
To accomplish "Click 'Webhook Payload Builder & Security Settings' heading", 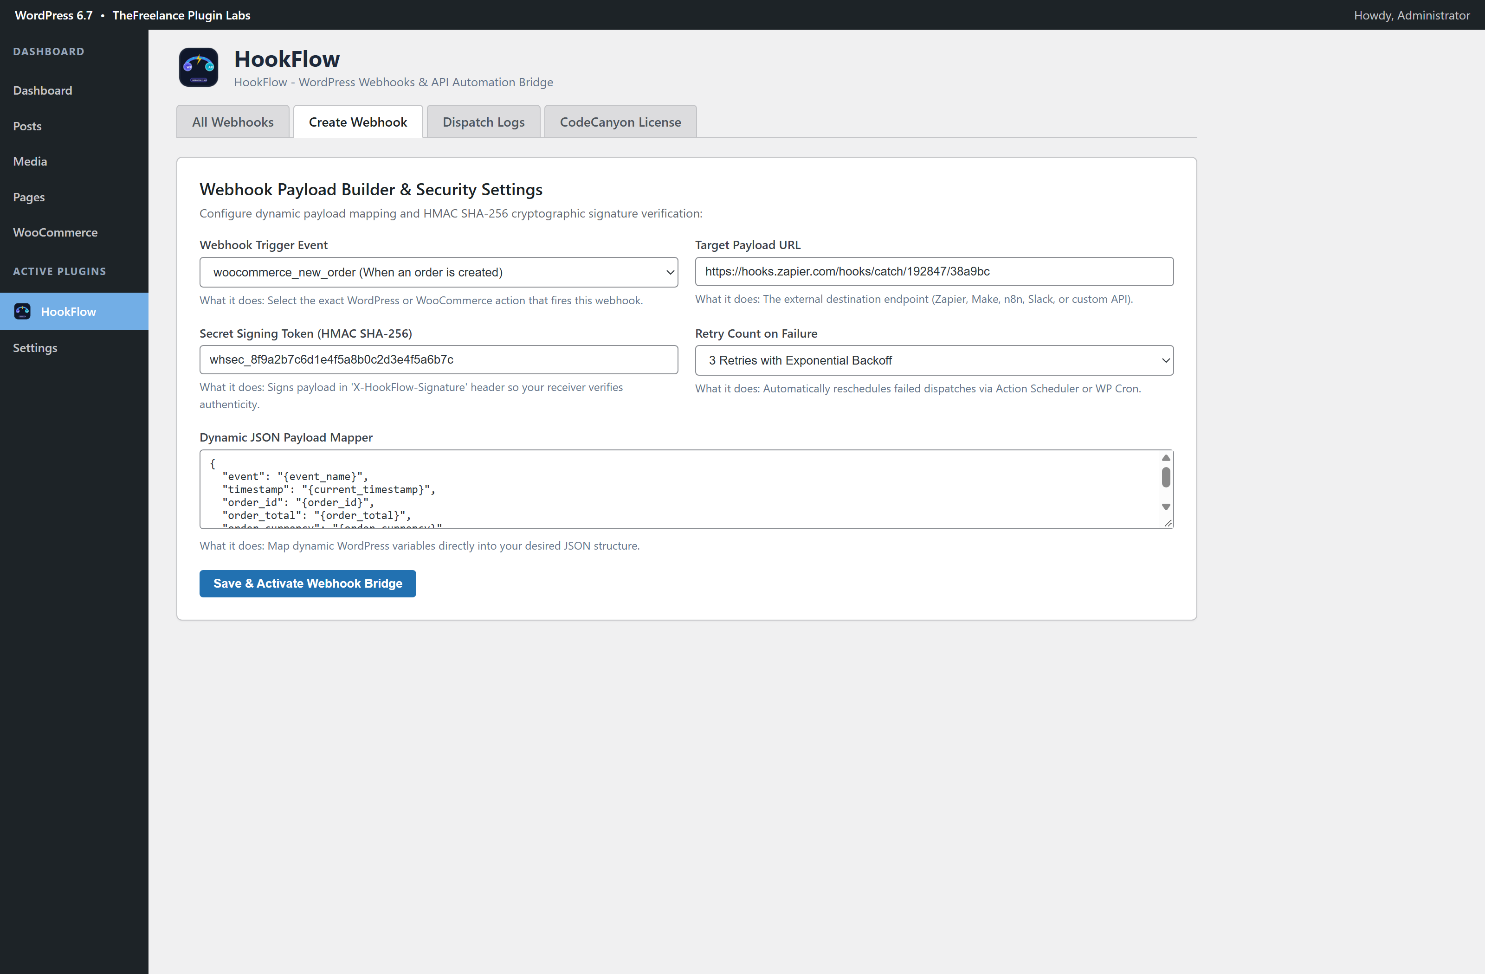I will pyautogui.click(x=371, y=189).
